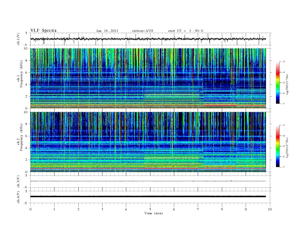Click the "VLF Spectra" title text
Image resolution: width=304 pixels, height=235 pixels.
(x=43, y=30)
